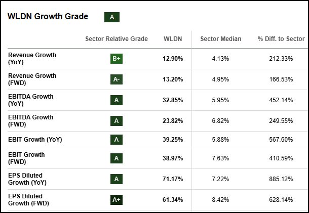This screenshot has height=213, width=309.
Task: Click the Sector Relative Grade column header
Action: pyautogui.click(x=117, y=39)
